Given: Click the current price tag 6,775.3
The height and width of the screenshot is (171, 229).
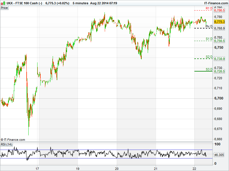Looking at the screenshot, I should pos(219,22).
